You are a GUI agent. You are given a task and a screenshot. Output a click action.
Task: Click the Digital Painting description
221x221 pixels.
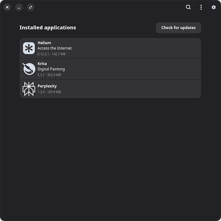pyautogui.click(x=51, y=69)
